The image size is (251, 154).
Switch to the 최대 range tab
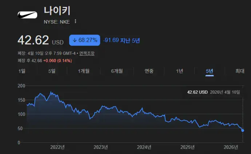(240, 71)
